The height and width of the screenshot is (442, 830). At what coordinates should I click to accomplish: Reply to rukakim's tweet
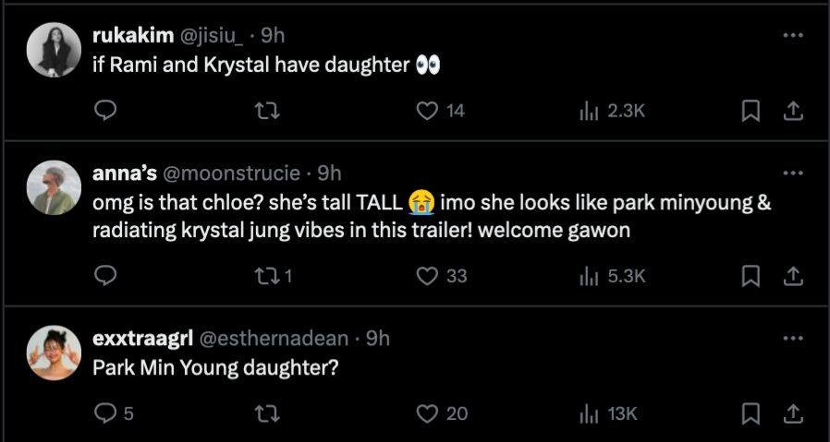point(106,111)
